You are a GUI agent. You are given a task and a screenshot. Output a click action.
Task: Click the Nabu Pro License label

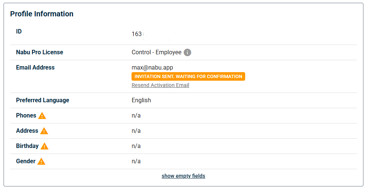39,52
